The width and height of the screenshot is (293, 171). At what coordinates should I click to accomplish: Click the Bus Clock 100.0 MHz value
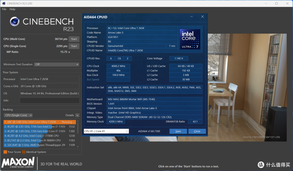tap(118, 75)
